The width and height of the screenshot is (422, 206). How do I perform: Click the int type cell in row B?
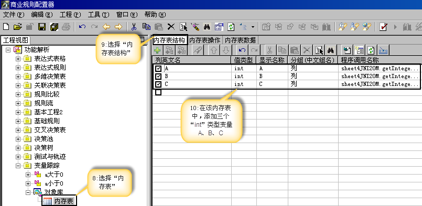[x=244, y=77]
